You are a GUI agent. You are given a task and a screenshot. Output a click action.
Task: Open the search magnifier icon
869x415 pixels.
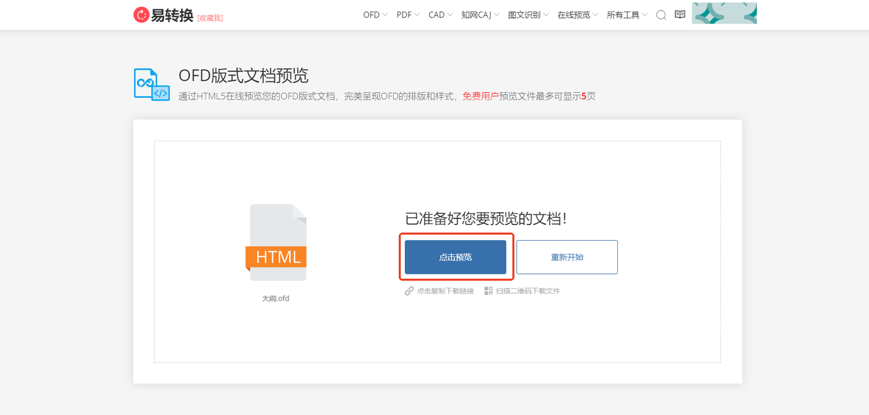coord(661,15)
